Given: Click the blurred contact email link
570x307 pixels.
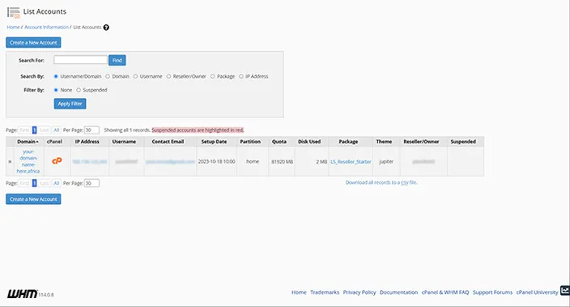Looking at the screenshot, I should [170, 161].
